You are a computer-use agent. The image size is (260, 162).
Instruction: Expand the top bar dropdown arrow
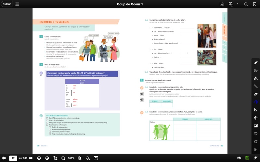point(238,3)
